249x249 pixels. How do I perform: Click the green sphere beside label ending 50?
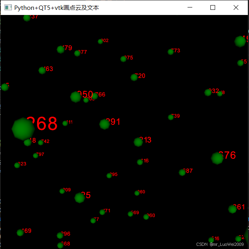(x=76, y=97)
